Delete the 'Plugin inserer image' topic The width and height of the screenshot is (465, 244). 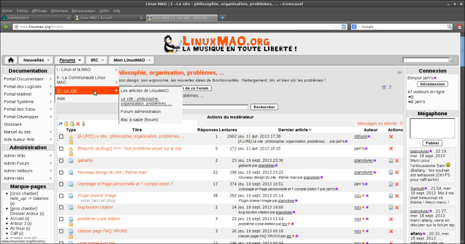tap(397, 196)
